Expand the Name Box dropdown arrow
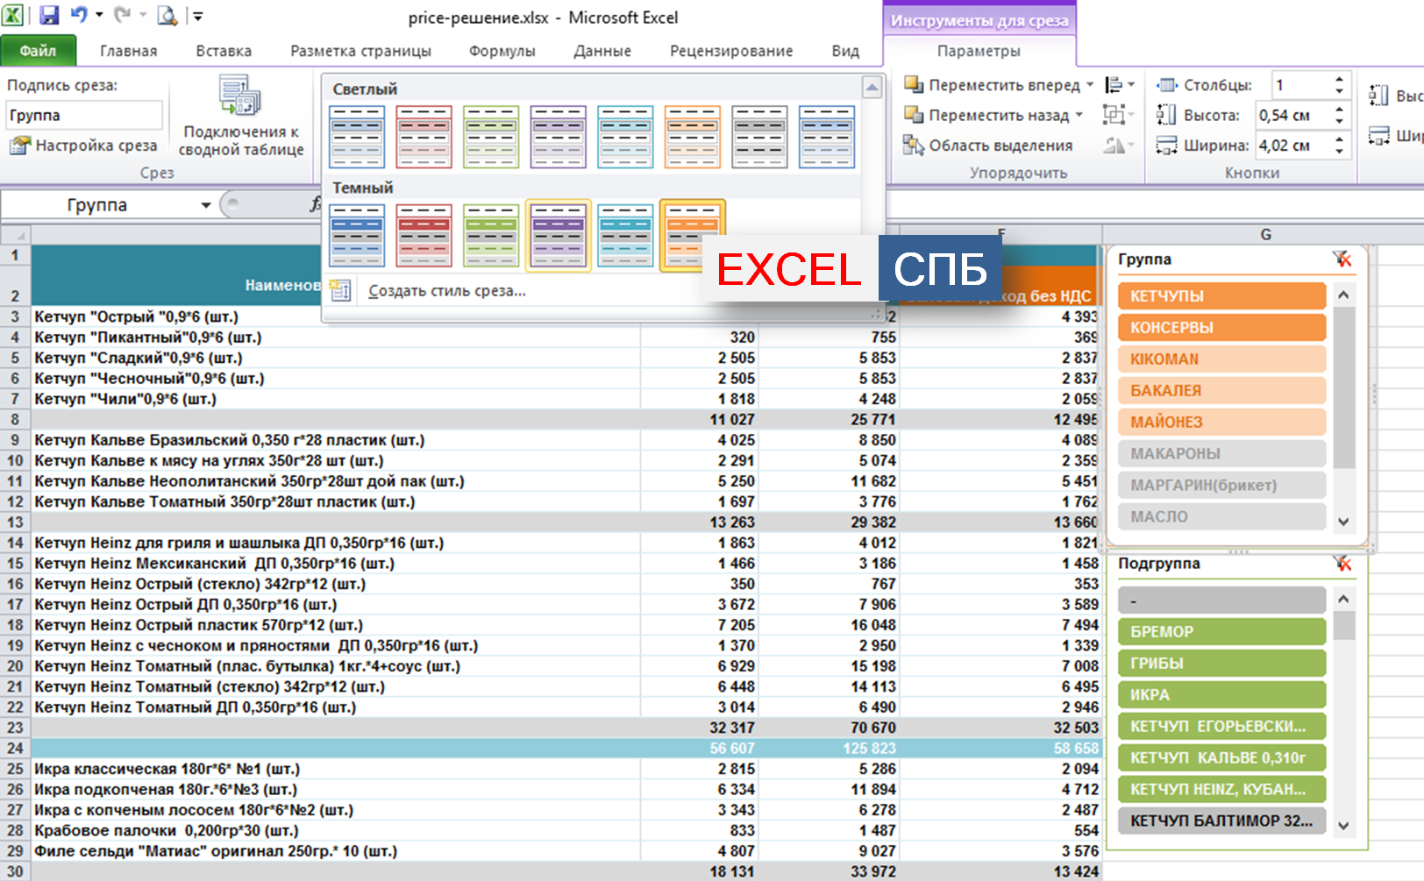The image size is (1424, 881). 206,205
